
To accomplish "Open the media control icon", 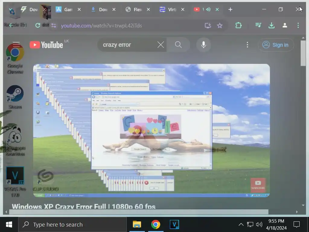I will coord(258,25).
